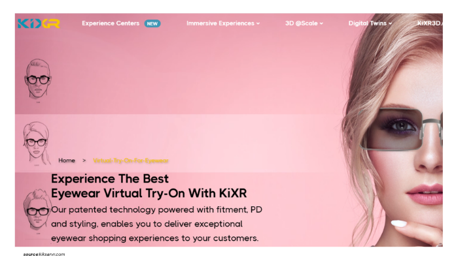Viewport: 458px width, 261px height.
Task: Pick the bottom male face sketch thumbnail
Action: click(x=37, y=210)
